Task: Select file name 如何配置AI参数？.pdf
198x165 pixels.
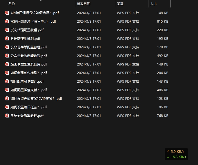Action: pyautogui.click(x=27, y=81)
